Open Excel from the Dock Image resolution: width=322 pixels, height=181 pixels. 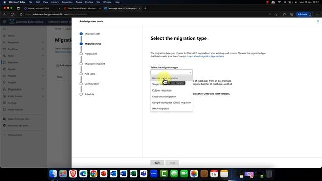pos(133,174)
